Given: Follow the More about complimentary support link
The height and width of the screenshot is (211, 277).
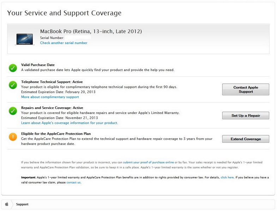Looking at the screenshot, I should click(x=50, y=97).
